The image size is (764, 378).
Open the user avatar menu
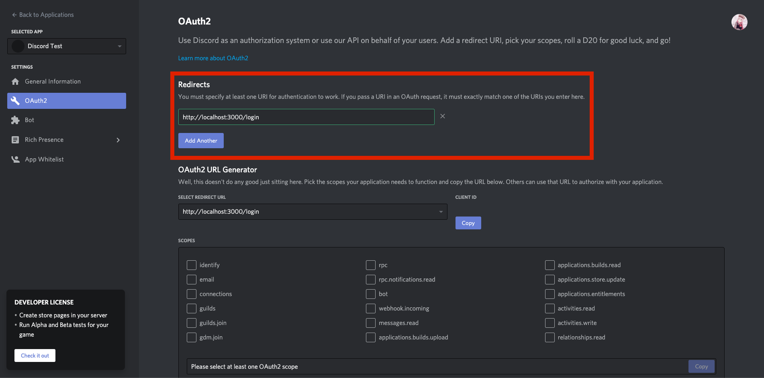pyautogui.click(x=739, y=22)
